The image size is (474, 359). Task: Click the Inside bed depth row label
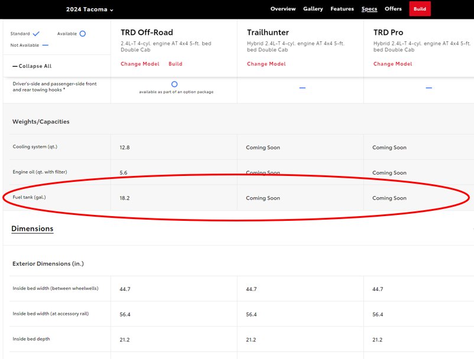(31, 339)
